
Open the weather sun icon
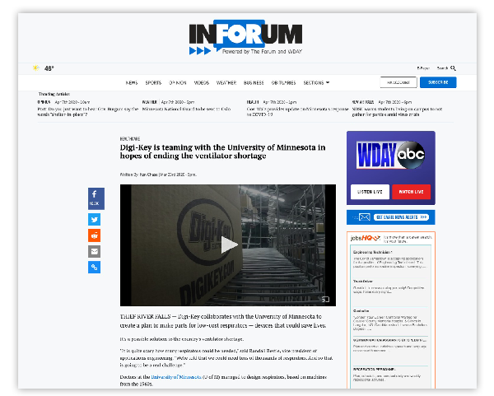coord(36,68)
